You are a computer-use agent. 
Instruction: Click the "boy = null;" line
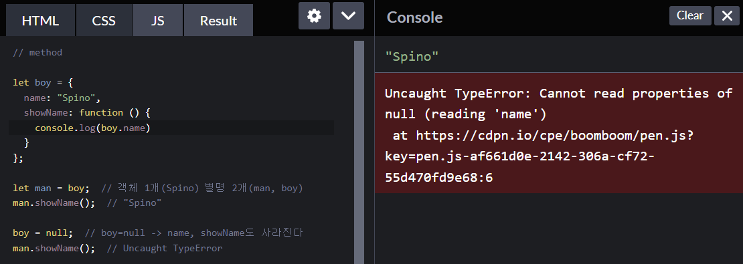point(43,233)
